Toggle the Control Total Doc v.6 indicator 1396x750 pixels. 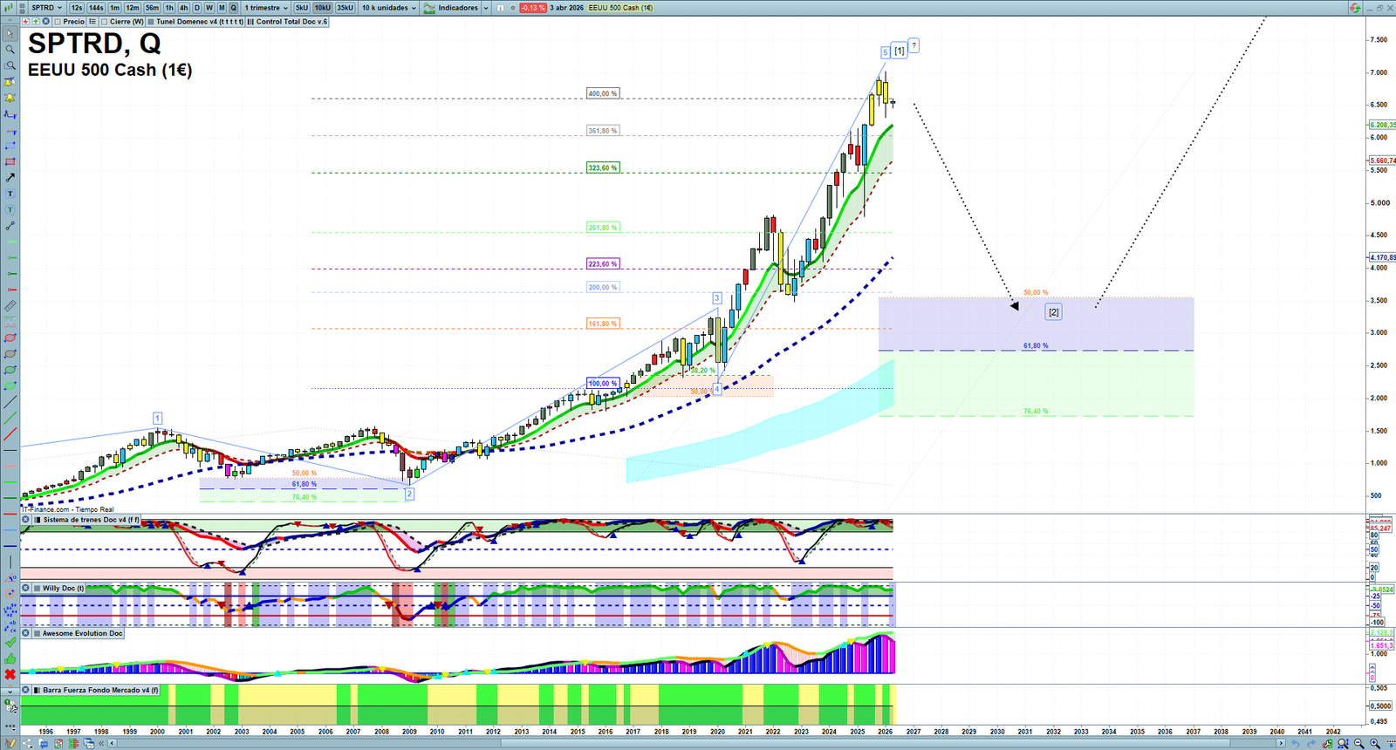tap(287, 22)
